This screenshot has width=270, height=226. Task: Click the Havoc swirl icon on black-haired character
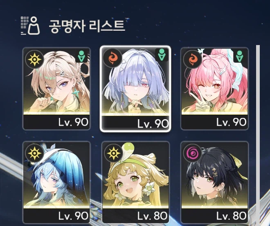(x=192, y=153)
